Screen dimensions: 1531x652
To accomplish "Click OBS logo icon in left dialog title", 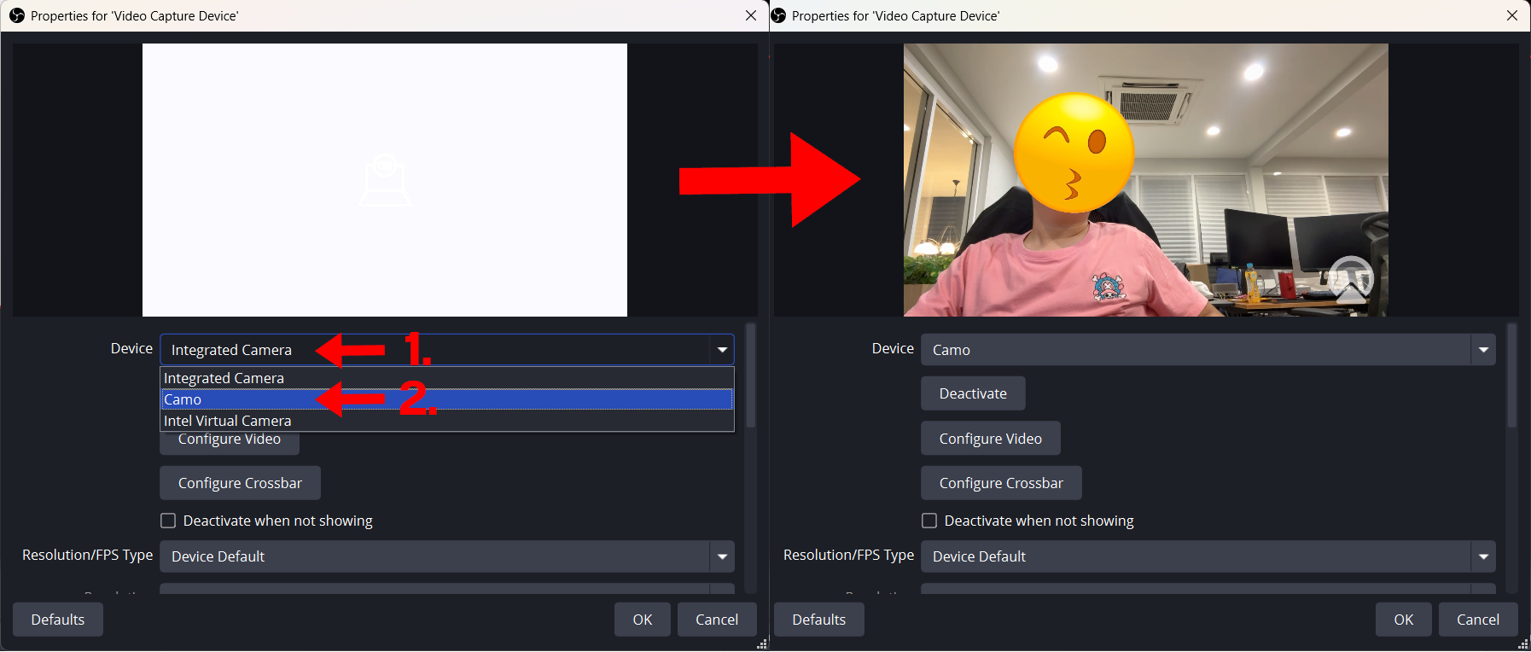I will (x=16, y=15).
